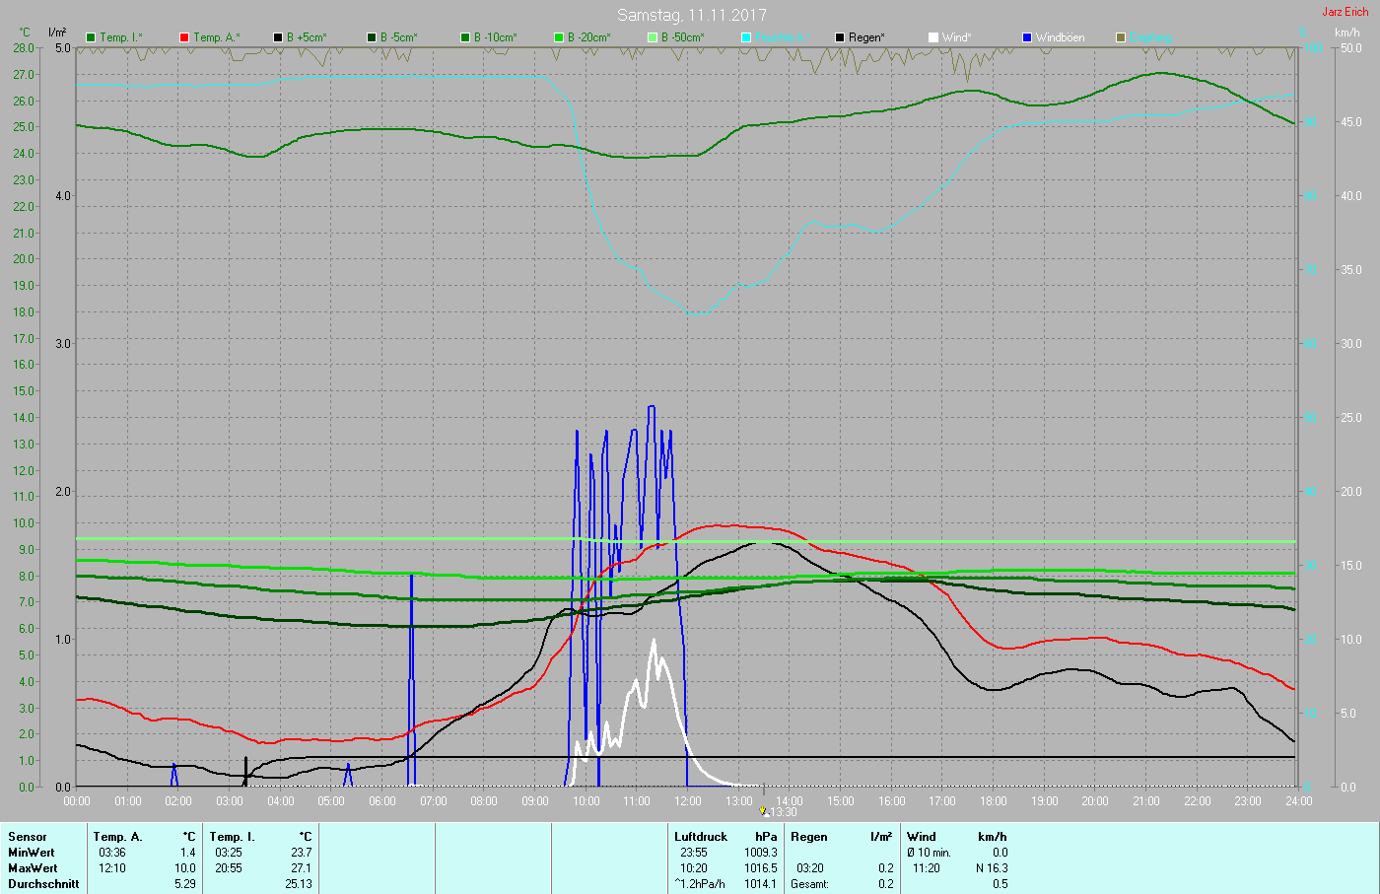
Task: Click the B -10cm legend square
Action: pos(465,37)
